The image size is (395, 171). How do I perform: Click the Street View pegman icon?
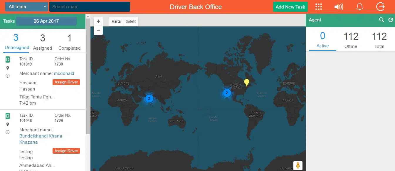coord(298,165)
